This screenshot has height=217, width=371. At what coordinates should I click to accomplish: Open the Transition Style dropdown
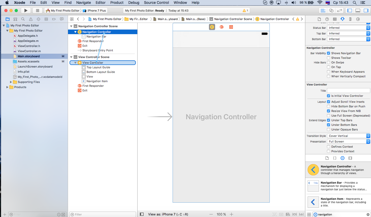[349, 136]
